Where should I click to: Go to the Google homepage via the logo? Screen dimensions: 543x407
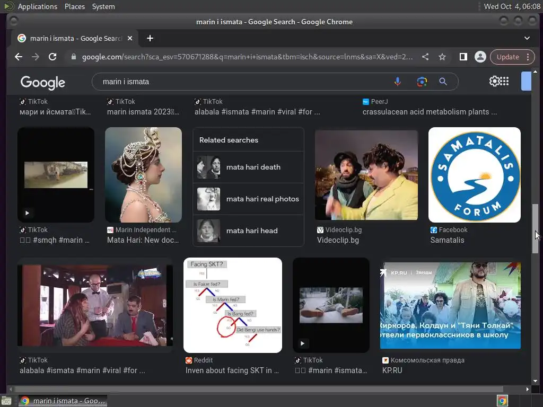click(42, 82)
